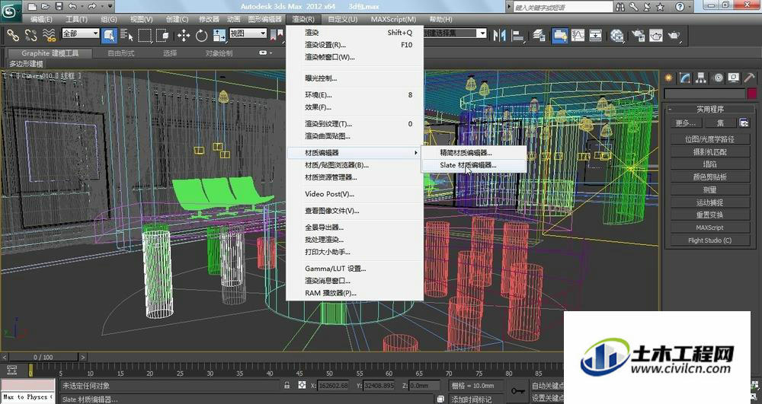Screen dimensions: 762x404
Task: Click the Open File folder icon
Action: 45,6
